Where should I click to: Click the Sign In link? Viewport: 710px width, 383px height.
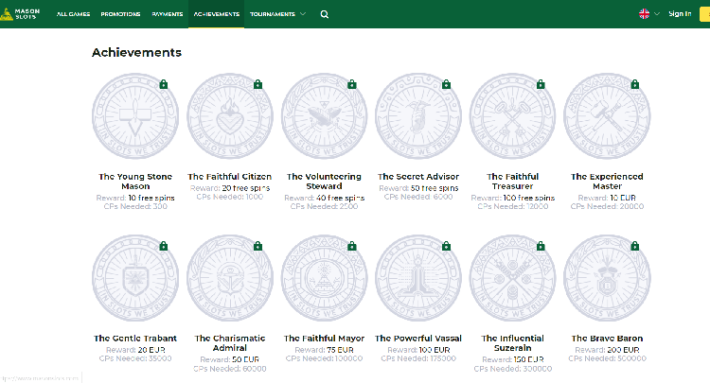click(x=680, y=14)
